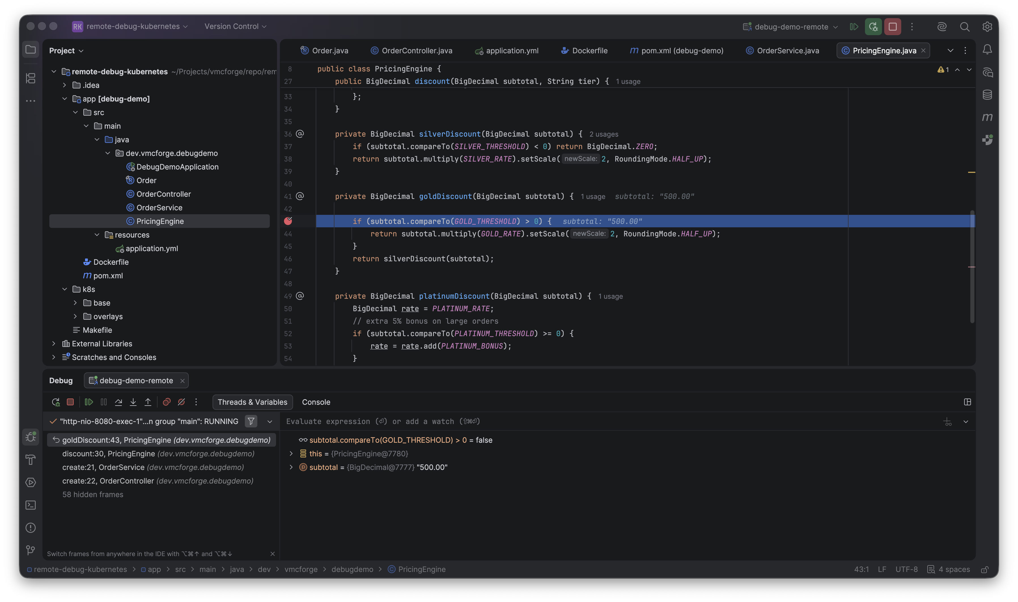Click UTF-8 encoding in status bar
The height and width of the screenshot is (602, 1018).
(906, 569)
